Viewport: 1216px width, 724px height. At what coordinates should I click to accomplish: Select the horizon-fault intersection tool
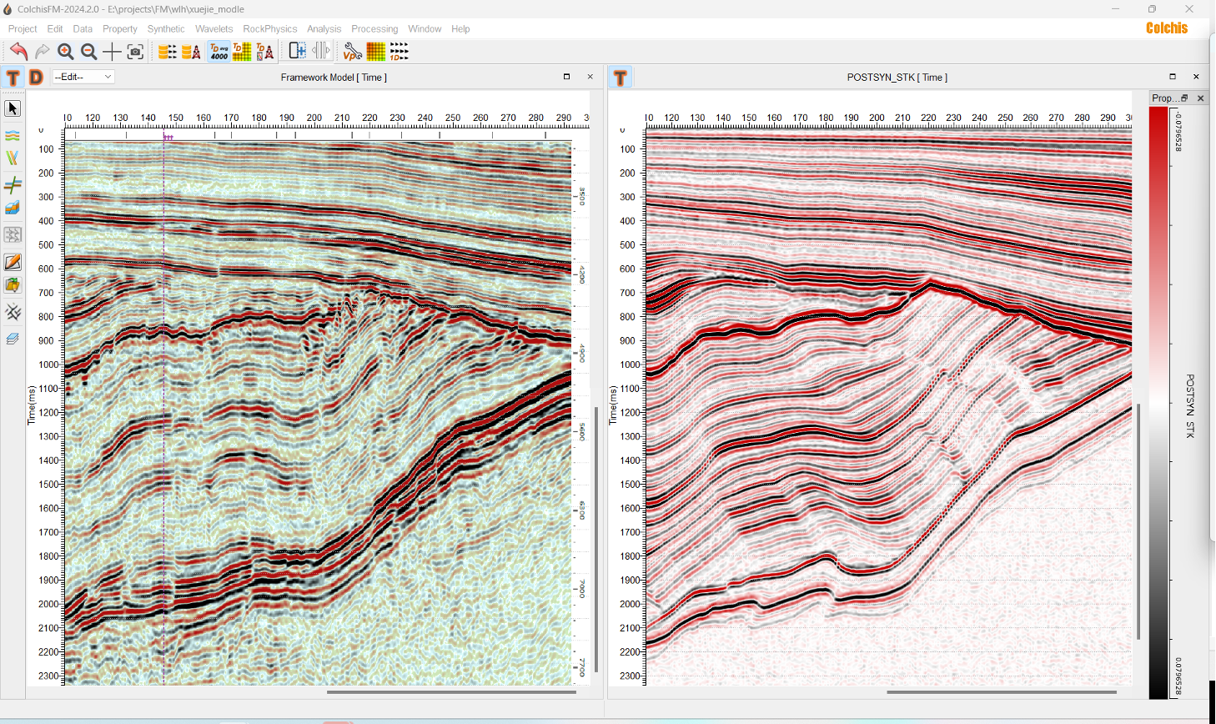pos(13,184)
